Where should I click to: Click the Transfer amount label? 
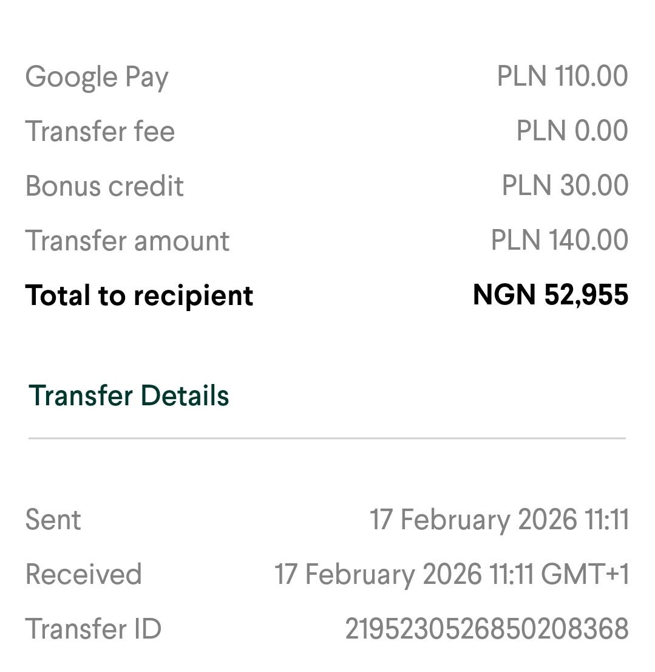pos(127,241)
